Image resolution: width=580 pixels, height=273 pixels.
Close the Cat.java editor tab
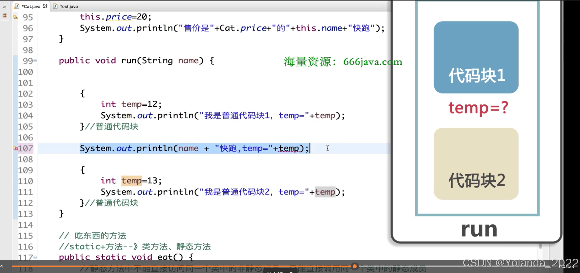pyautogui.click(x=45, y=6)
